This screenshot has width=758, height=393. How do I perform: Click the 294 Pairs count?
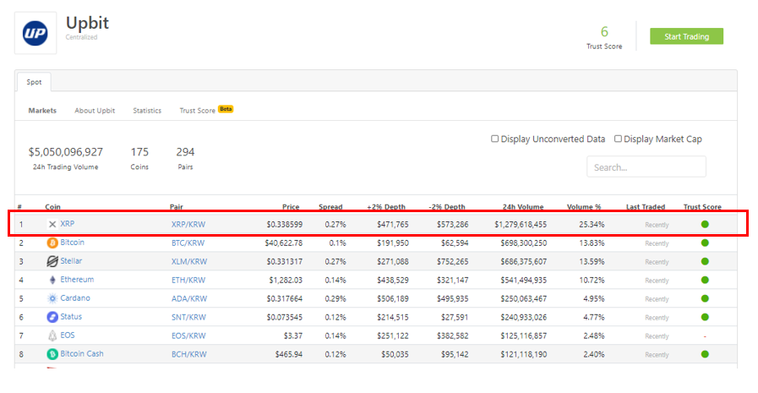[185, 152]
